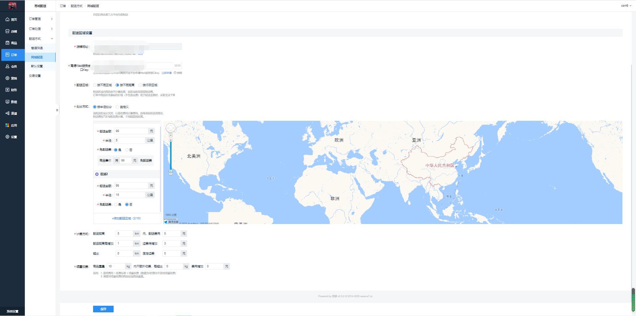Go to 首页 home icon

click(x=7, y=20)
